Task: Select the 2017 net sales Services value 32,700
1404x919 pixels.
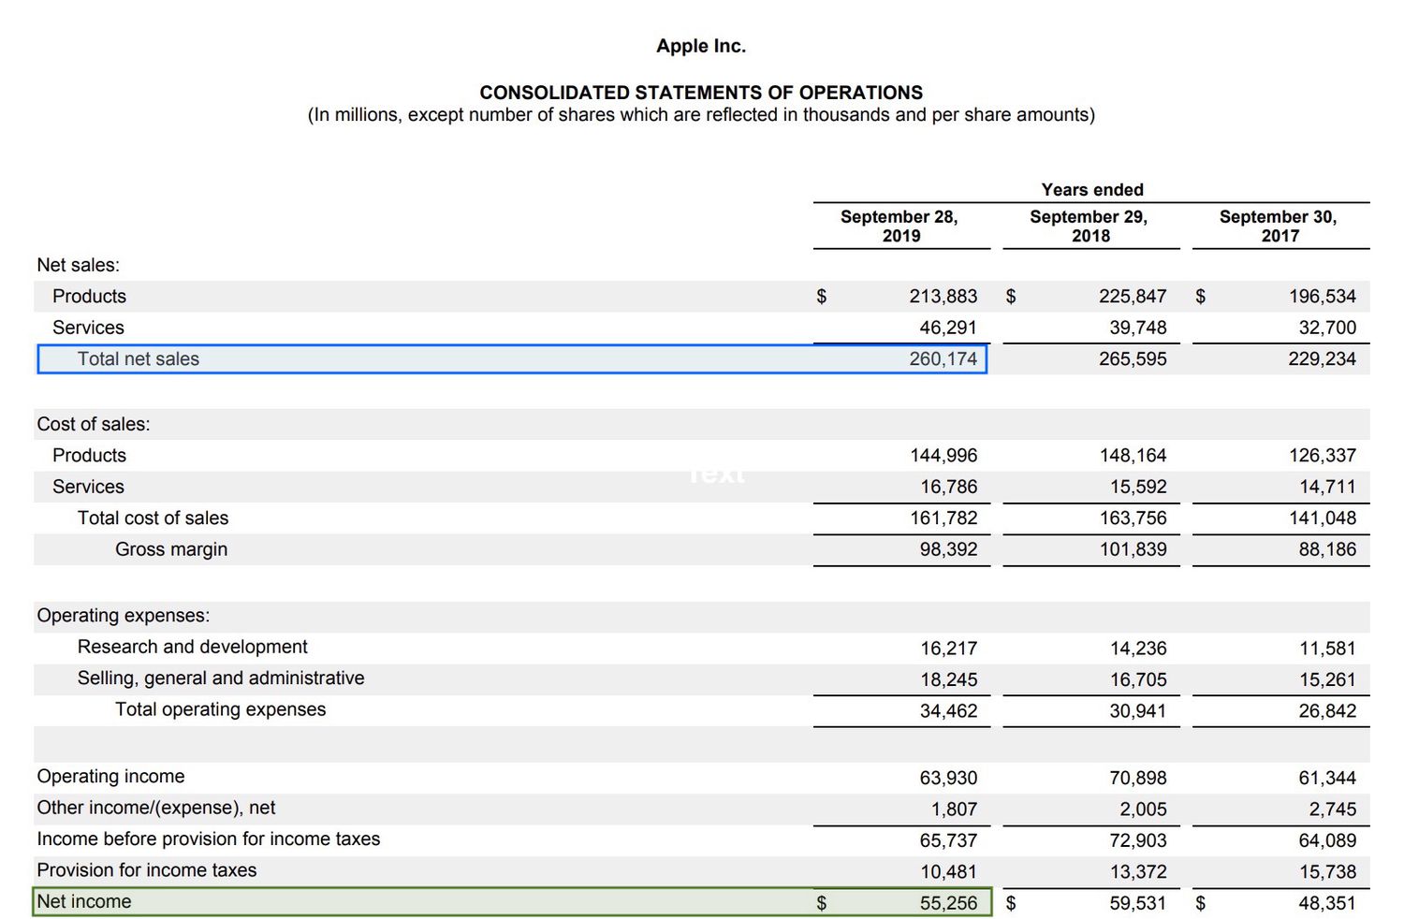Action: click(x=1327, y=328)
